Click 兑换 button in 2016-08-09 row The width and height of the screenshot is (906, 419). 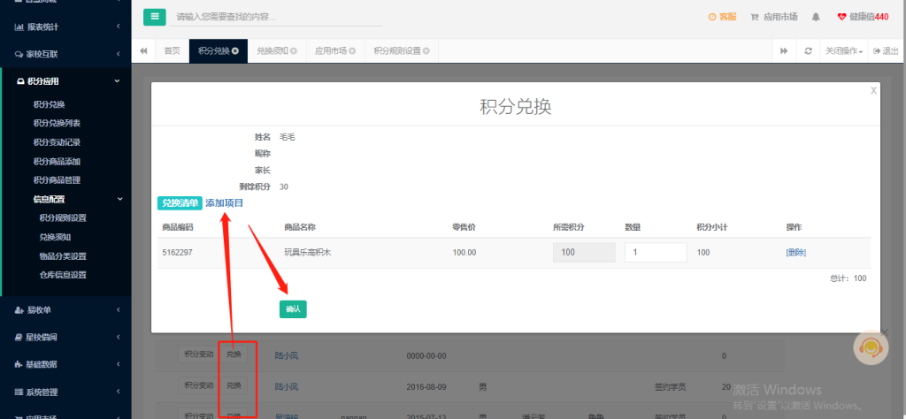click(234, 385)
